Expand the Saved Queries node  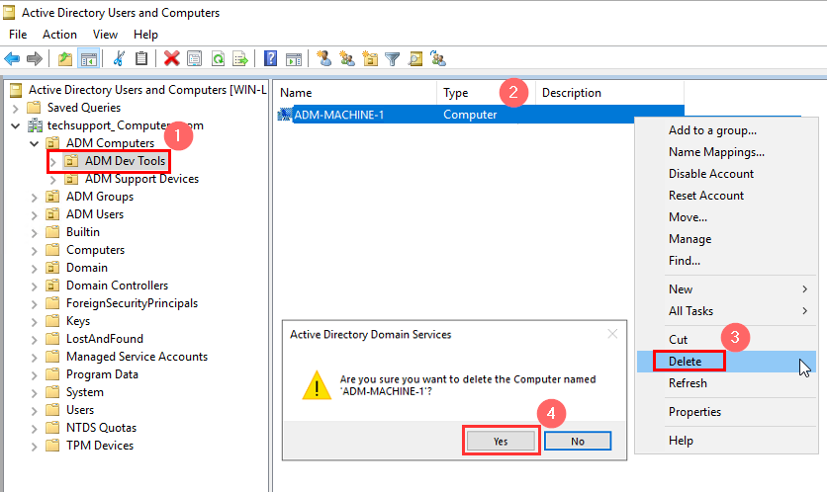point(16,108)
